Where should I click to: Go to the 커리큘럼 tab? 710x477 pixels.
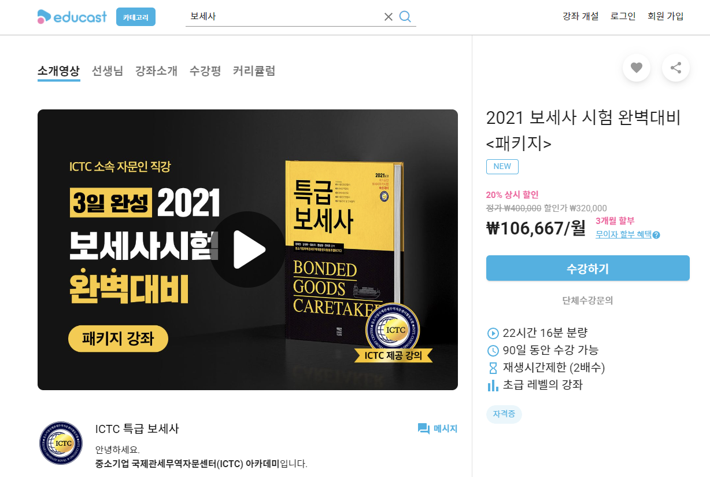254,71
